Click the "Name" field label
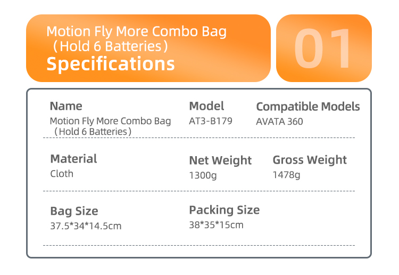 [66, 106]
